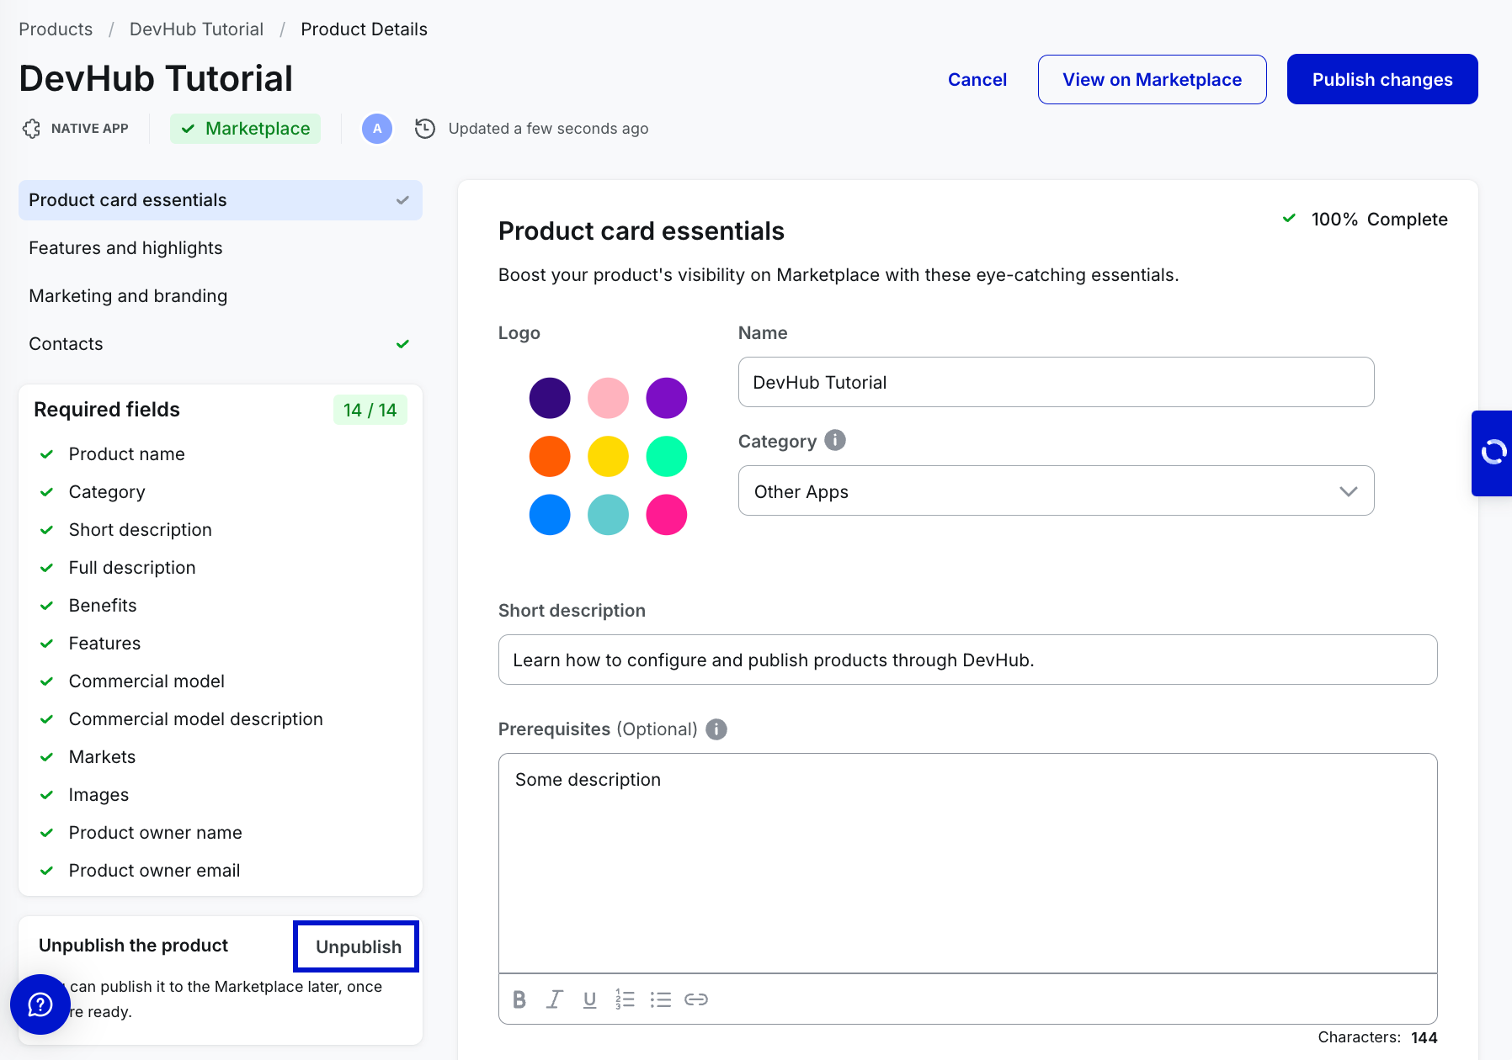Click the Bold formatting icon
Image resolution: width=1512 pixels, height=1060 pixels.
point(519,999)
